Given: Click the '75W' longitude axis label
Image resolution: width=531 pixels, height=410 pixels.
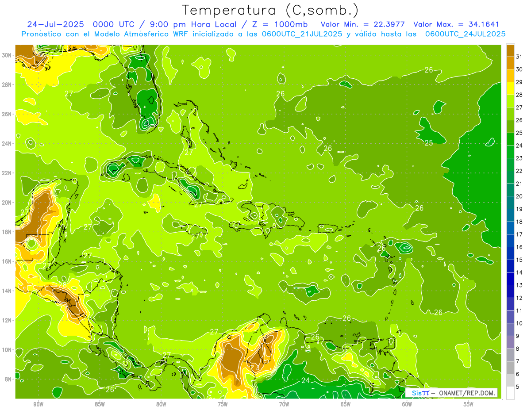Looking at the screenshot, I should coord(223,404).
